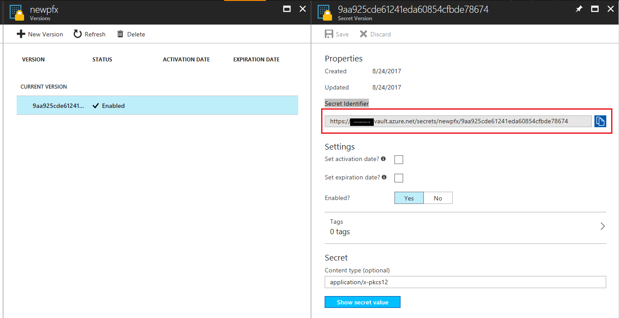
Task: Discard changes to secret version
Action: pyautogui.click(x=375, y=34)
